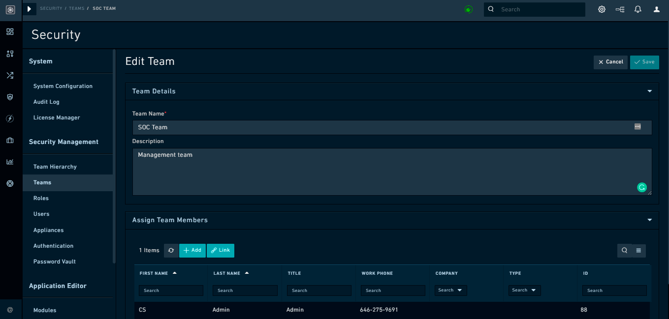Open notifications via the bell icon

point(637,9)
